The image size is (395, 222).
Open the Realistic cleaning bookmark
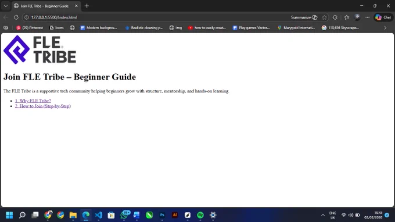[x=144, y=28]
